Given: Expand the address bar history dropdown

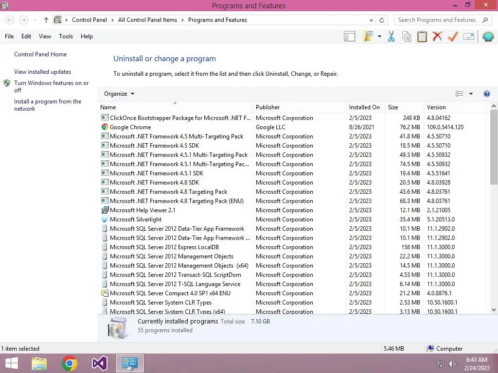Looking at the screenshot, I should (371, 20).
